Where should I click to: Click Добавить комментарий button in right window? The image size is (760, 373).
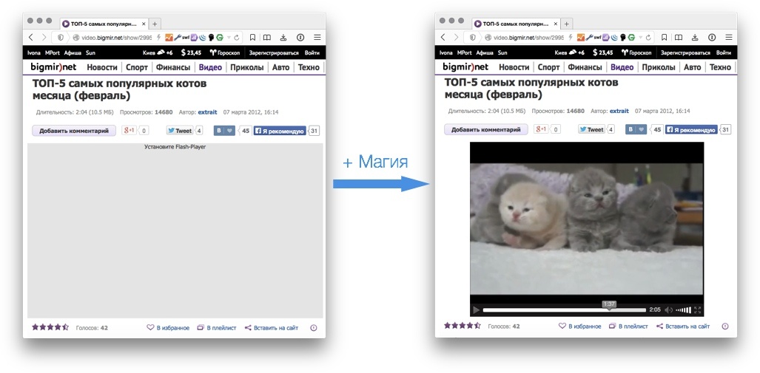pyautogui.click(x=486, y=129)
